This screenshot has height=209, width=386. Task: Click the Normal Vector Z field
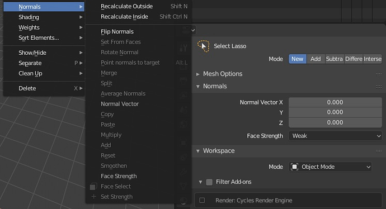pyautogui.click(x=335, y=122)
